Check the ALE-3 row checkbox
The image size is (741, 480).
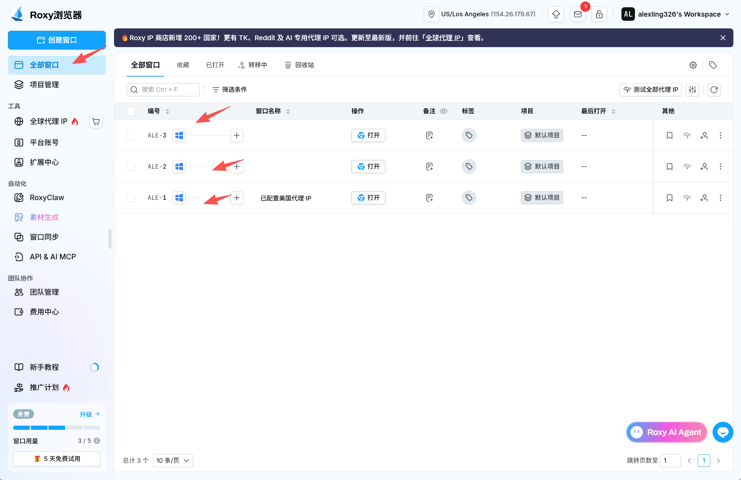[131, 135]
